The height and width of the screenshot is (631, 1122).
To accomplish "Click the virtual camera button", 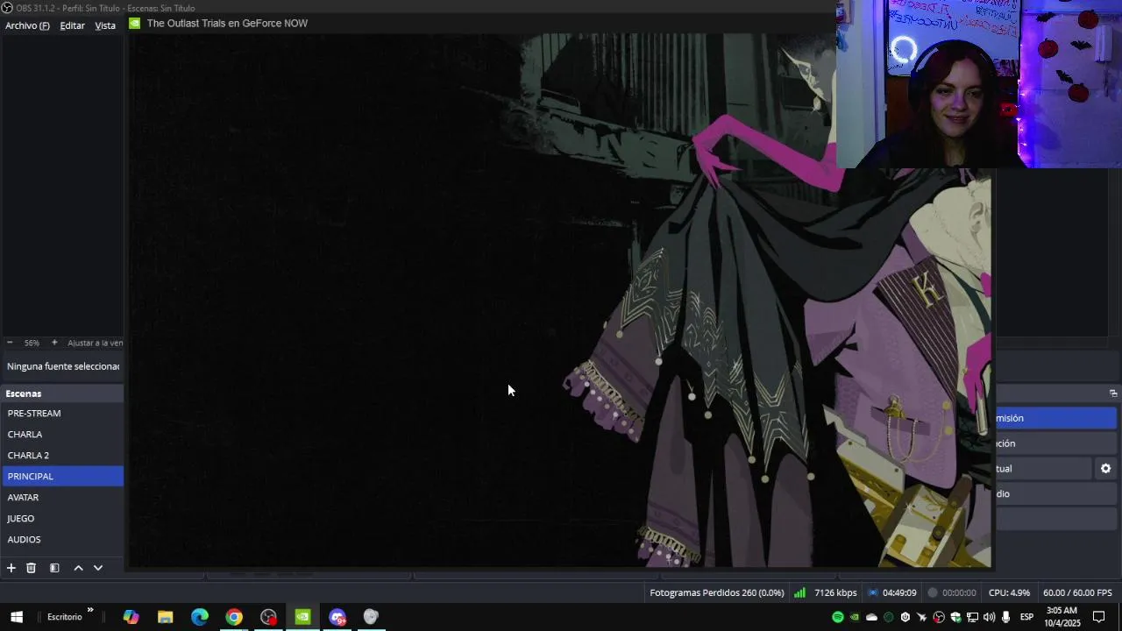I will tap(1043, 469).
